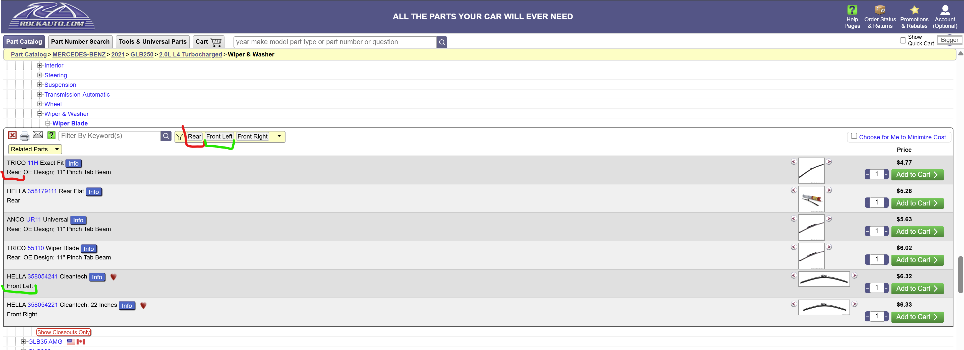
Task: Click the top search magnifier button
Action: click(442, 42)
